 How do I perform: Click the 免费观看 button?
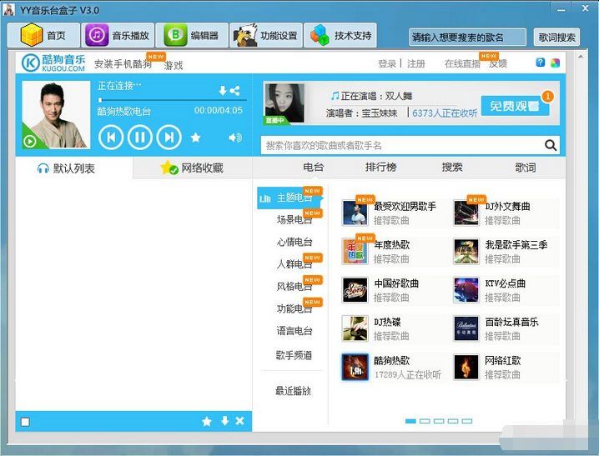(x=515, y=106)
